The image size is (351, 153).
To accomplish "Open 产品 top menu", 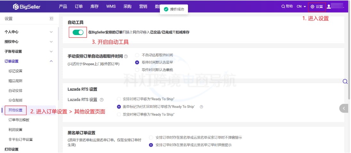I will pos(63,6).
